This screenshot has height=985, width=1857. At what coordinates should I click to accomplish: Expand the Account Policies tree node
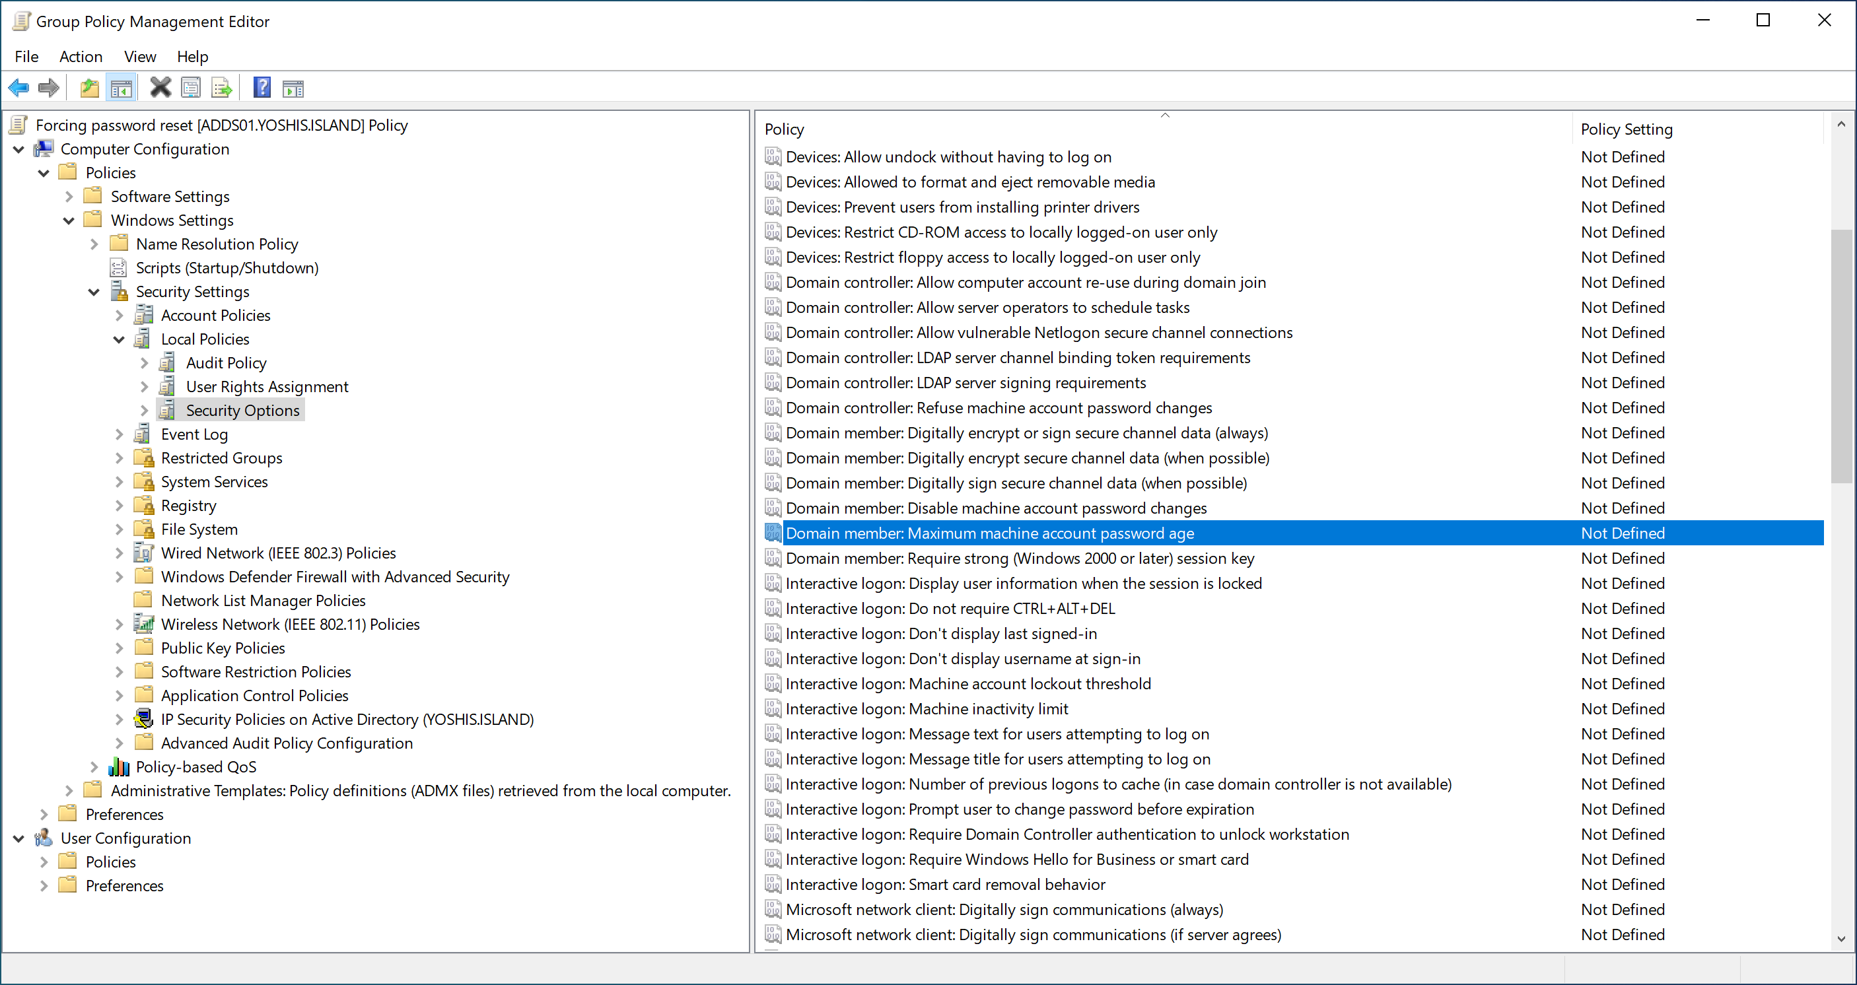point(119,316)
